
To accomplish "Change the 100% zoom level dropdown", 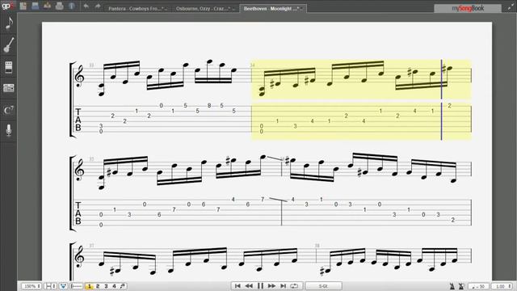I will click(x=32, y=286).
